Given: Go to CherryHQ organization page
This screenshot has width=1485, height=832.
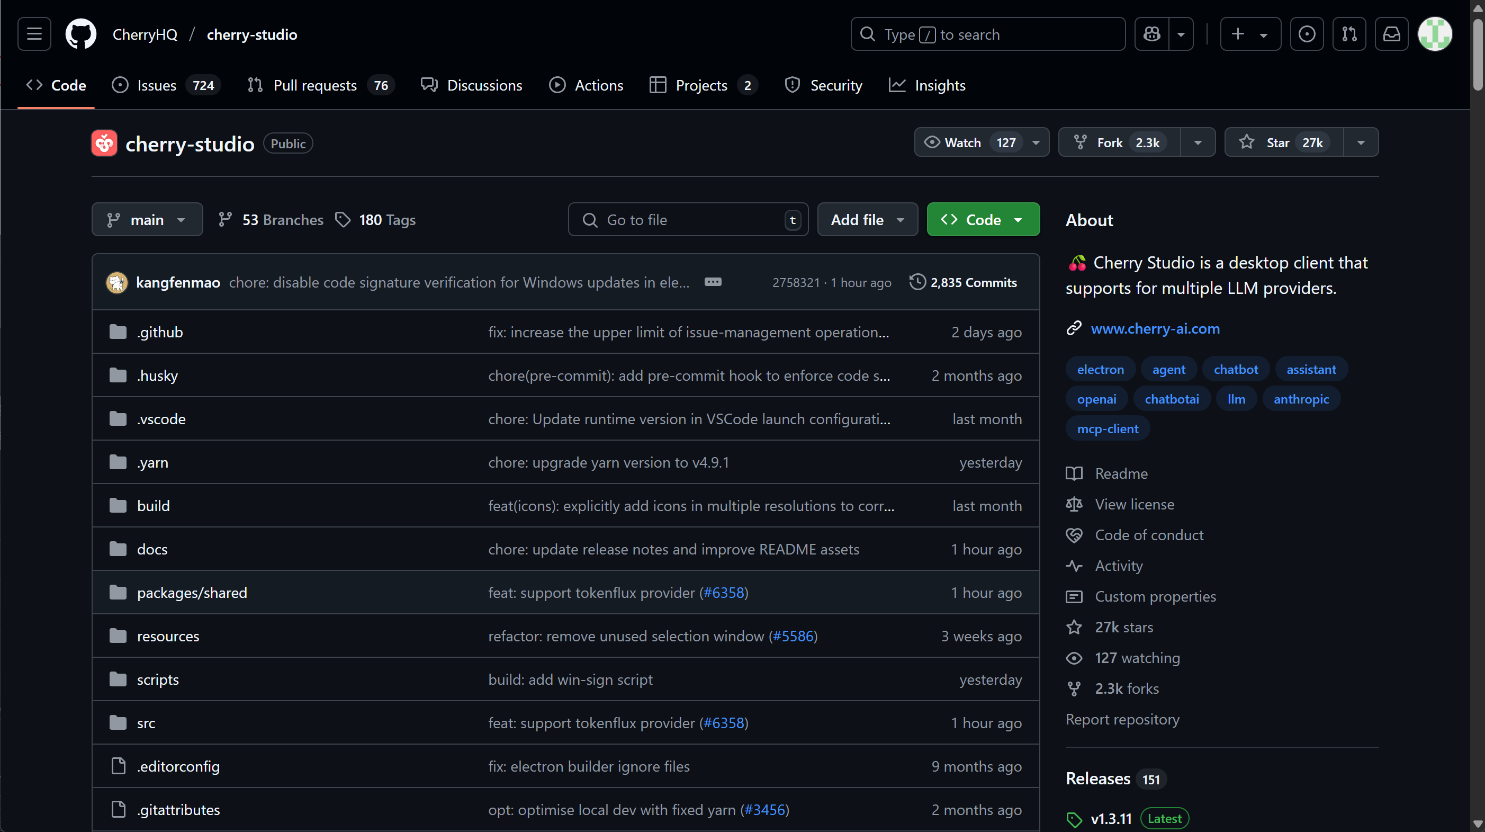Looking at the screenshot, I should point(145,34).
